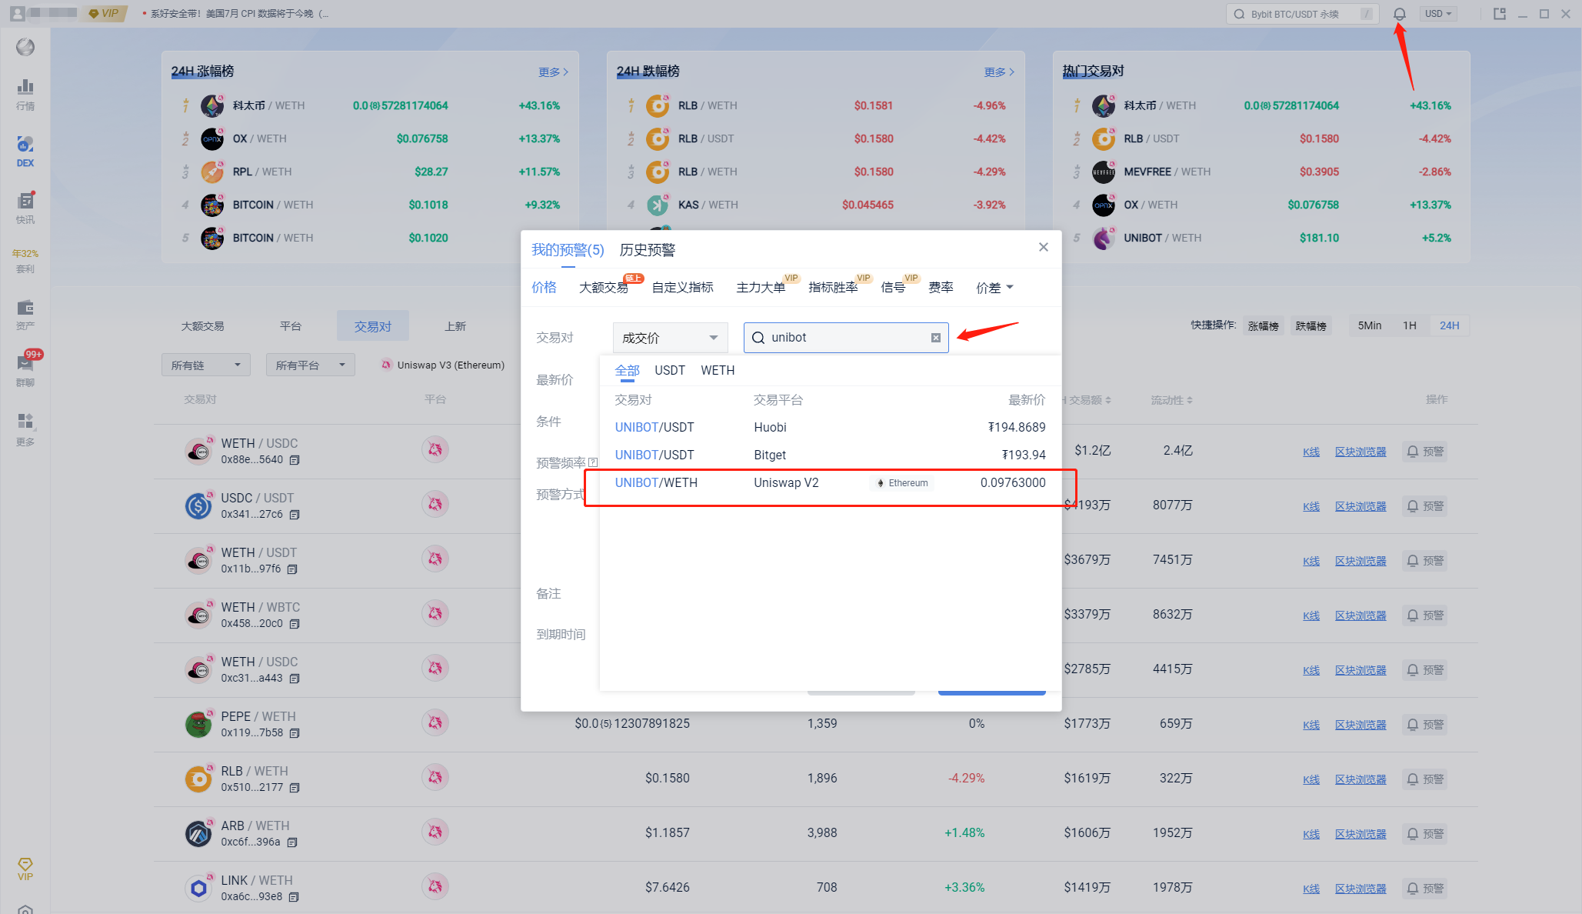Click the MEVFREE token icon in 热门交易对
The image size is (1582, 914).
(1104, 172)
